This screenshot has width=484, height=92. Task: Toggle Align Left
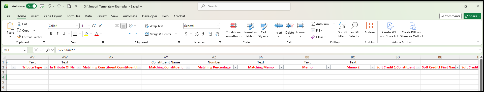(110, 34)
